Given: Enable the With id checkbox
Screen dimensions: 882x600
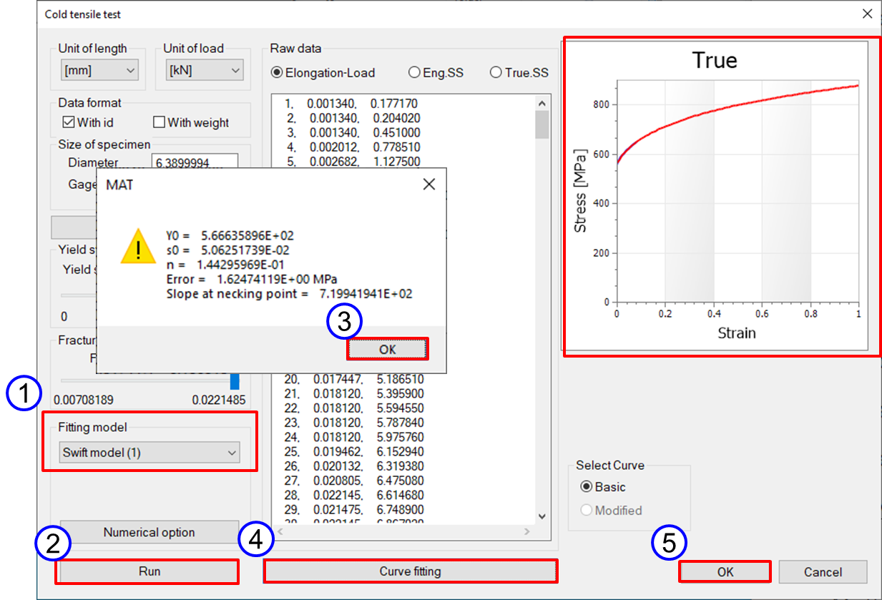Looking at the screenshot, I should [70, 122].
